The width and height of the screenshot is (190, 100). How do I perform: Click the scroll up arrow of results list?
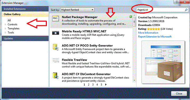tap(134, 15)
